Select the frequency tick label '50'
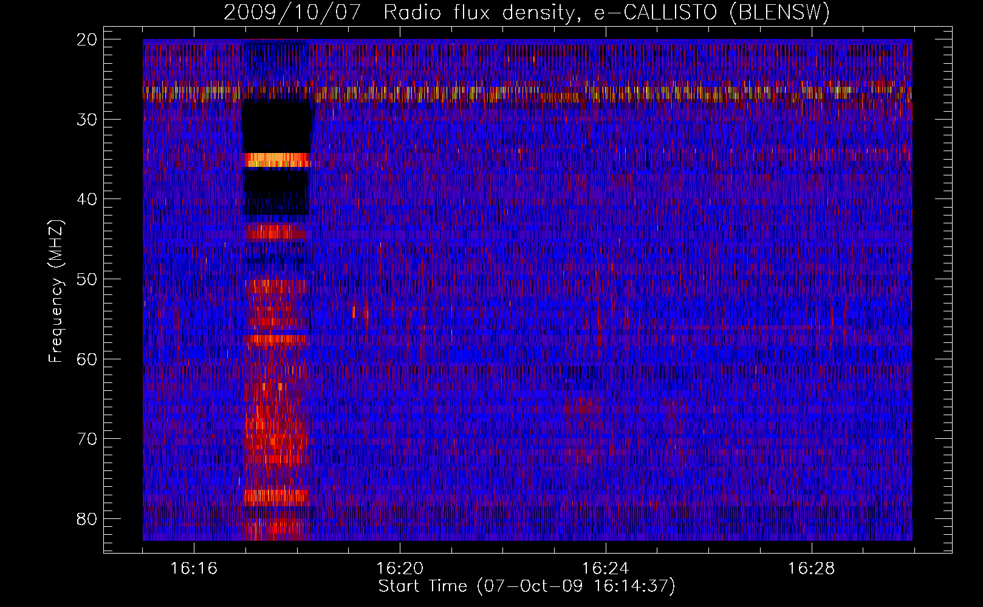The height and width of the screenshot is (607, 983). [87, 279]
